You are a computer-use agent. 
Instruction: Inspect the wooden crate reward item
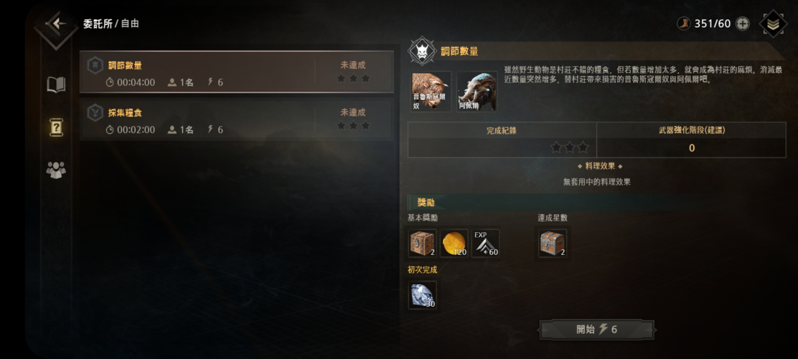click(423, 243)
